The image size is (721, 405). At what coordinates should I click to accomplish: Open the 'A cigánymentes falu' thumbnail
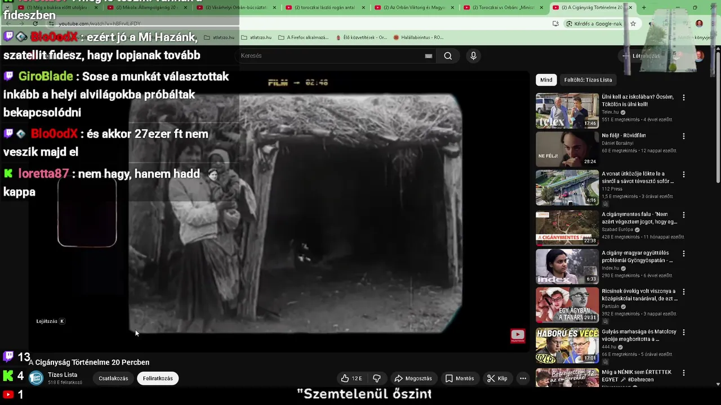point(567,228)
